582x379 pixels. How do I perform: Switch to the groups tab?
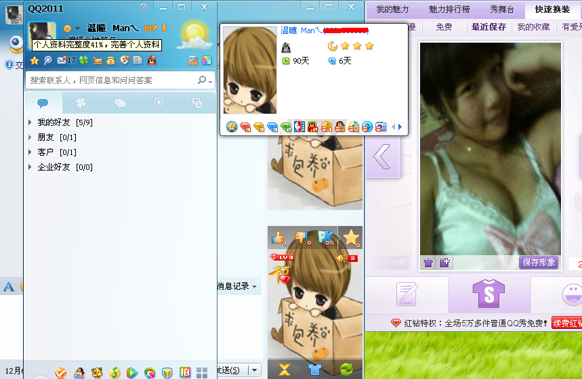coord(120,103)
